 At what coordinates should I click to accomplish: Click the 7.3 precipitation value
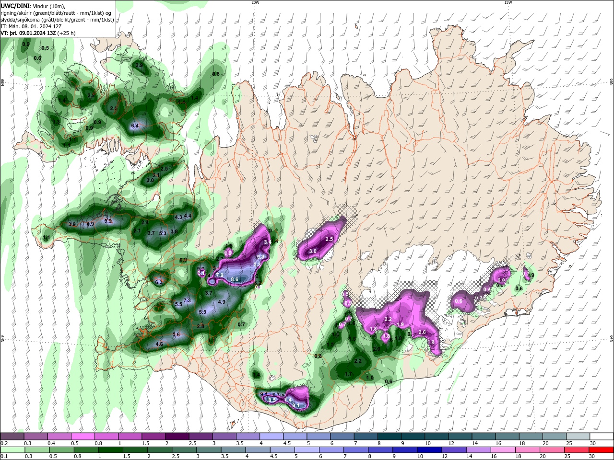click(187, 300)
